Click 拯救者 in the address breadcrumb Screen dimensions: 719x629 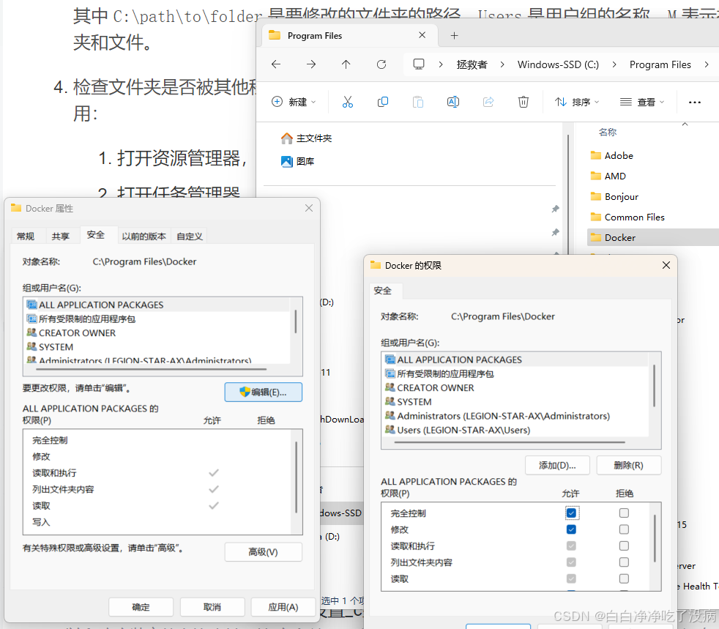pos(472,64)
